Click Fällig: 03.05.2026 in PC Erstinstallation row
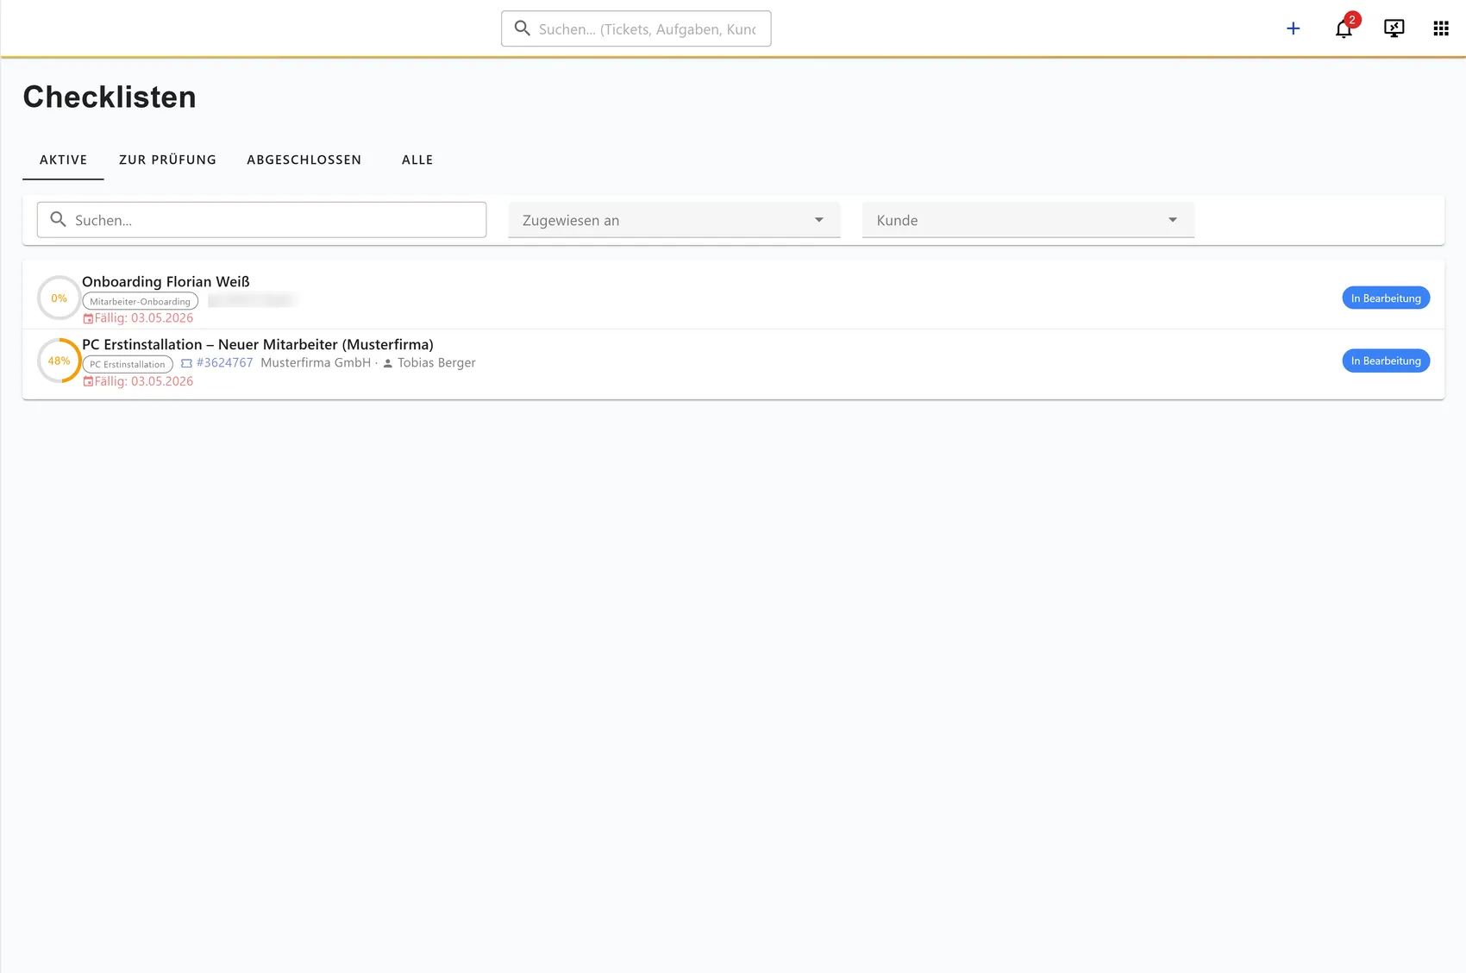The image size is (1466, 973). pyautogui.click(x=144, y=381)
